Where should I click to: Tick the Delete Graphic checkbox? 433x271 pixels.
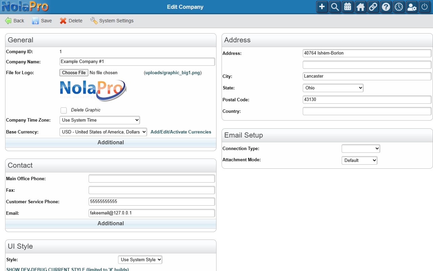pyautogui.click(x=64, y=110)
